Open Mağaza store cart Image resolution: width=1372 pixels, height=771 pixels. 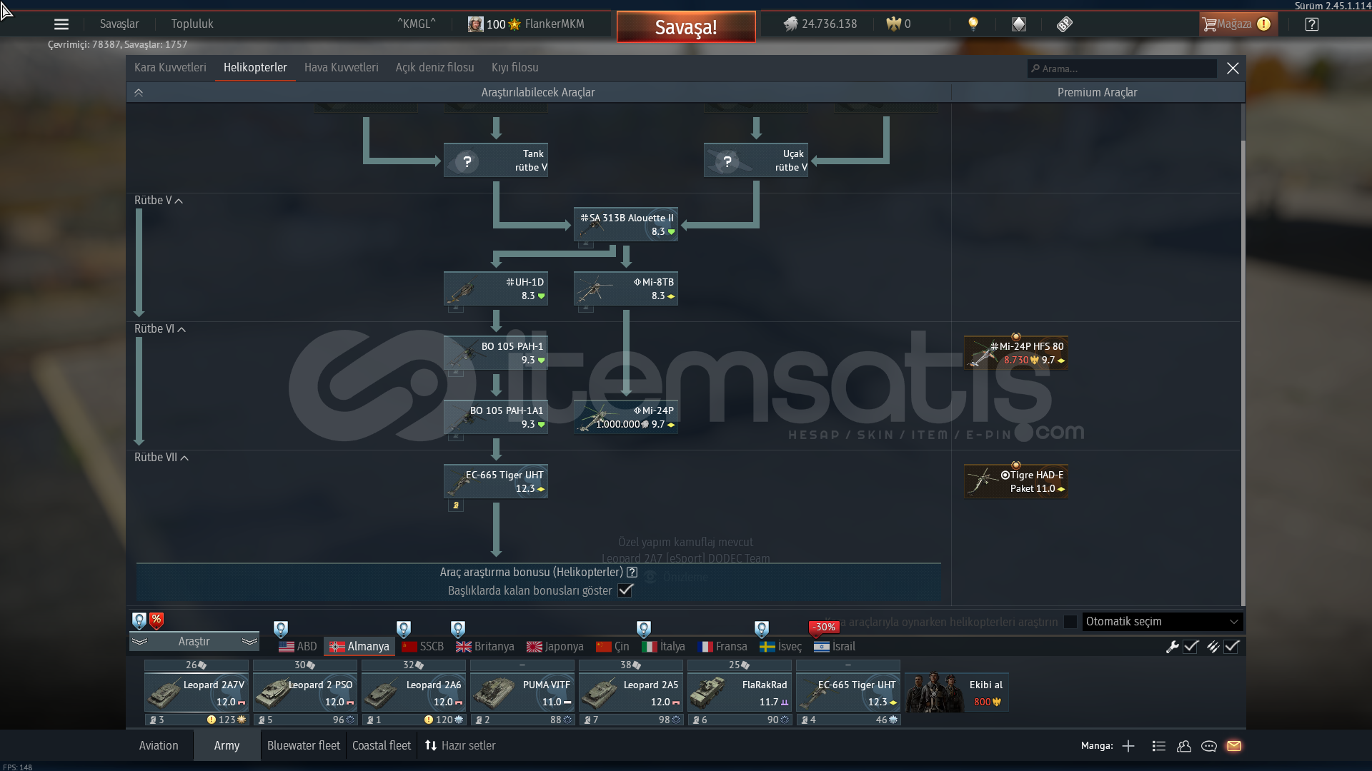pyautogui.click(x=1238, y=24)
